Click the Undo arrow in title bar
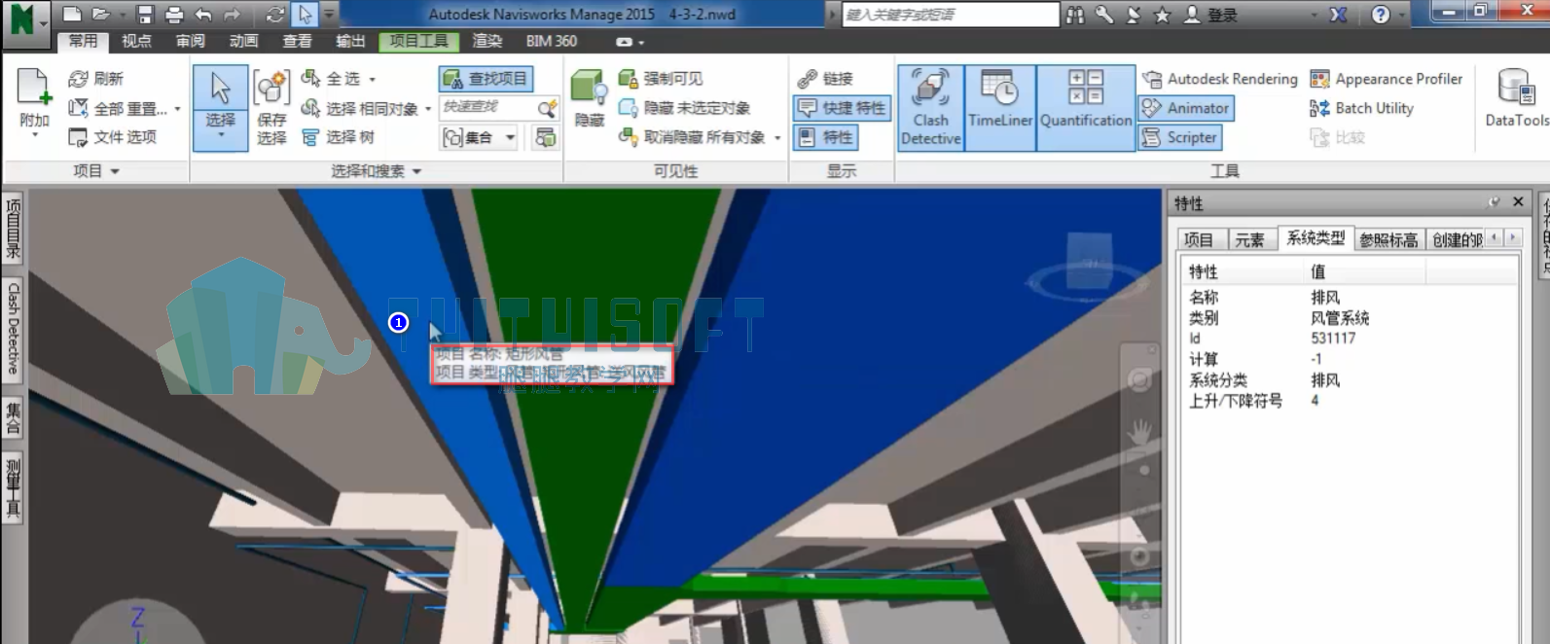 [203, 15]
